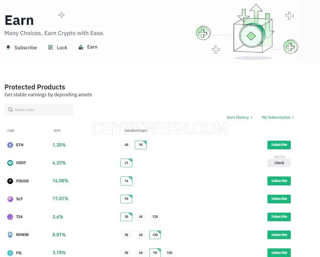Select 90 days duration for FIL
This screenshot has height=257, width=320.
tap(155, 253)
